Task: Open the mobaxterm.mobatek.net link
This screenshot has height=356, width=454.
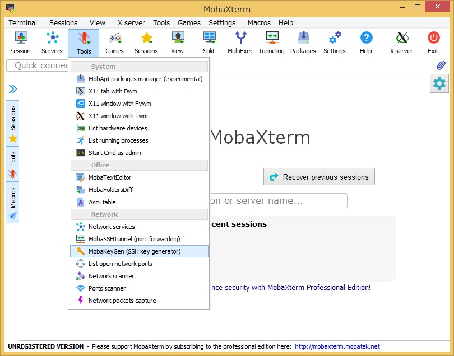Action: (x=337, y=346)
